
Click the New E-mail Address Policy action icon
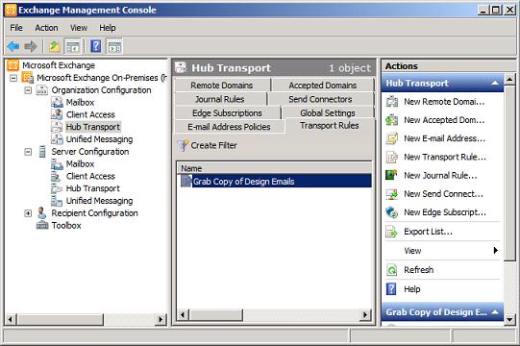coord(392,138)
